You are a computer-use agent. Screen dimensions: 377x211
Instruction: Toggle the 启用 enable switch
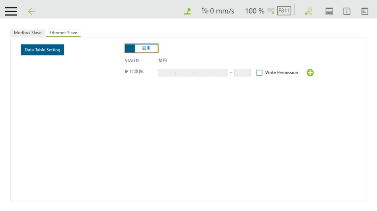(141, 48)
